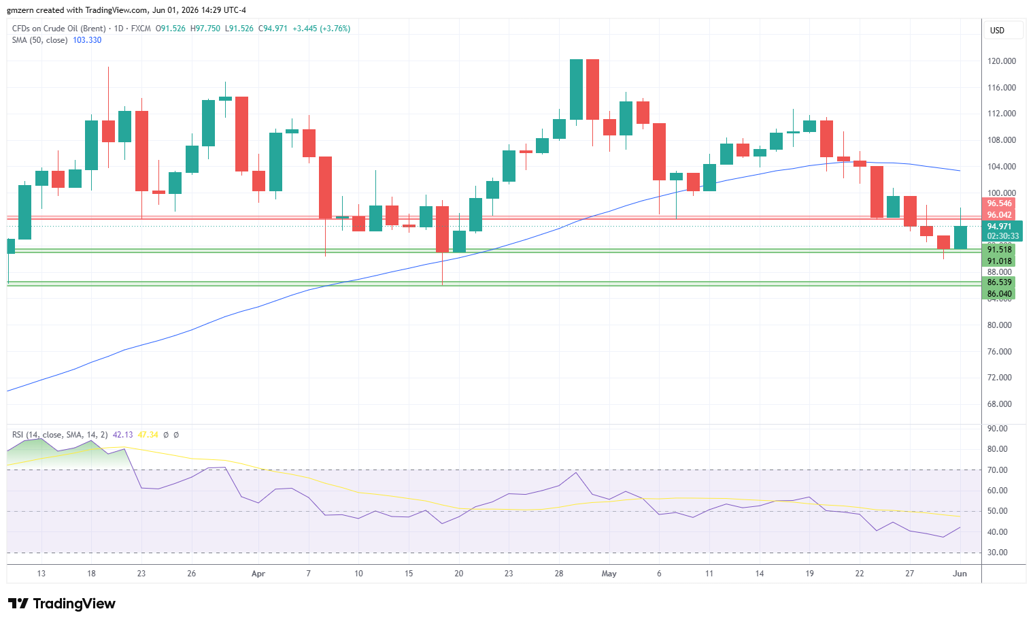This screenshot has width=1033, height=624.
Task: Click the green 86.539 price label
Action: pyautogui.click(x=999, y=282)
